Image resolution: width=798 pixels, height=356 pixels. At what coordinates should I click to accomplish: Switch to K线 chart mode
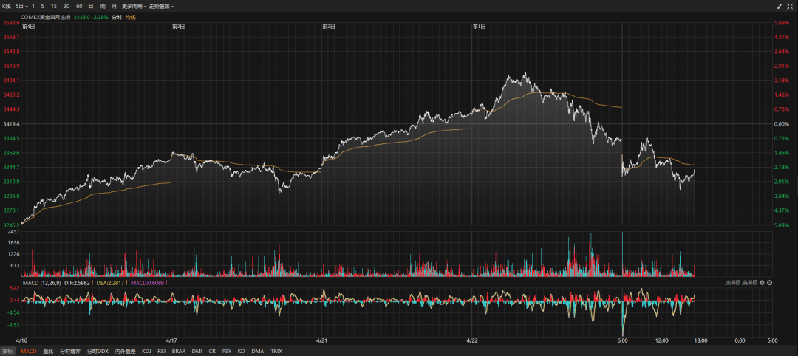click(x=6, y=5)
